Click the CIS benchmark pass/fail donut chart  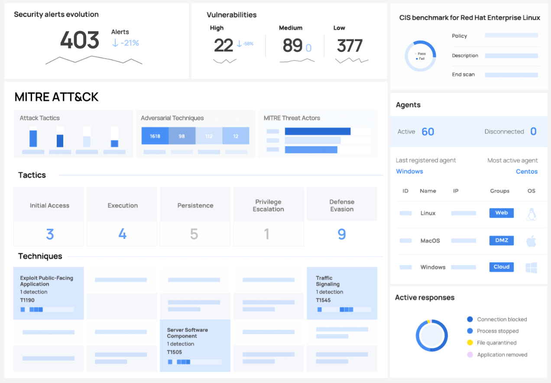(x=420, y=56)
